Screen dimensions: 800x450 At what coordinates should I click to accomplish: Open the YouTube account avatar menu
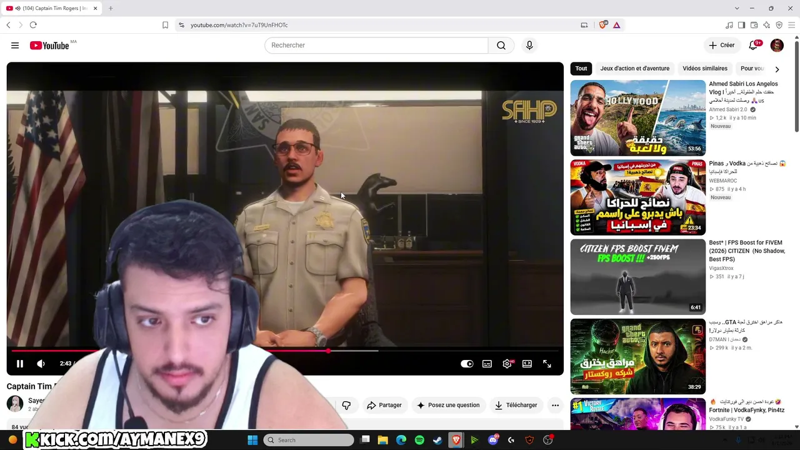(777, 45)
